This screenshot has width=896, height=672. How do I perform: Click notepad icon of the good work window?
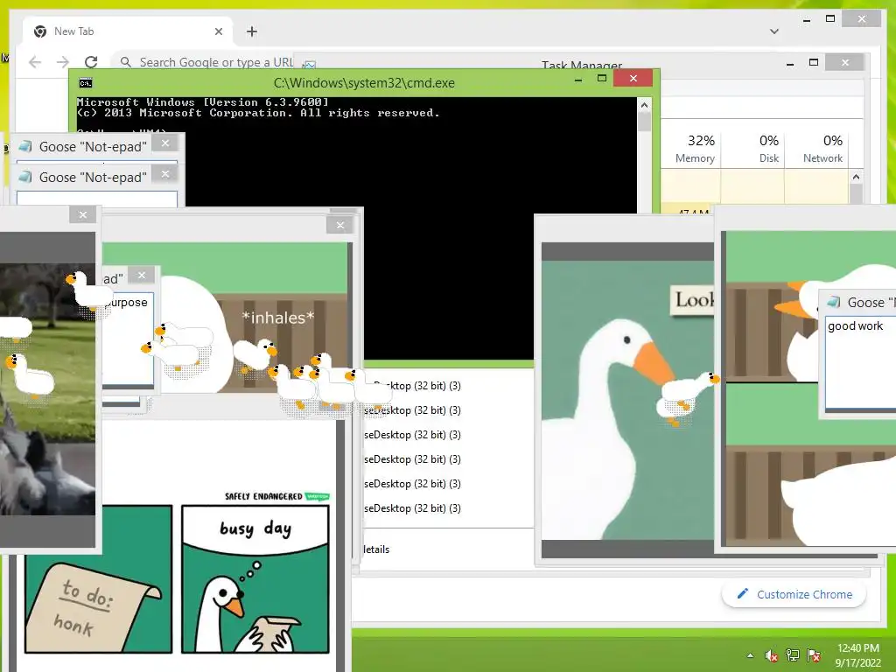click(x=834, y=302)
